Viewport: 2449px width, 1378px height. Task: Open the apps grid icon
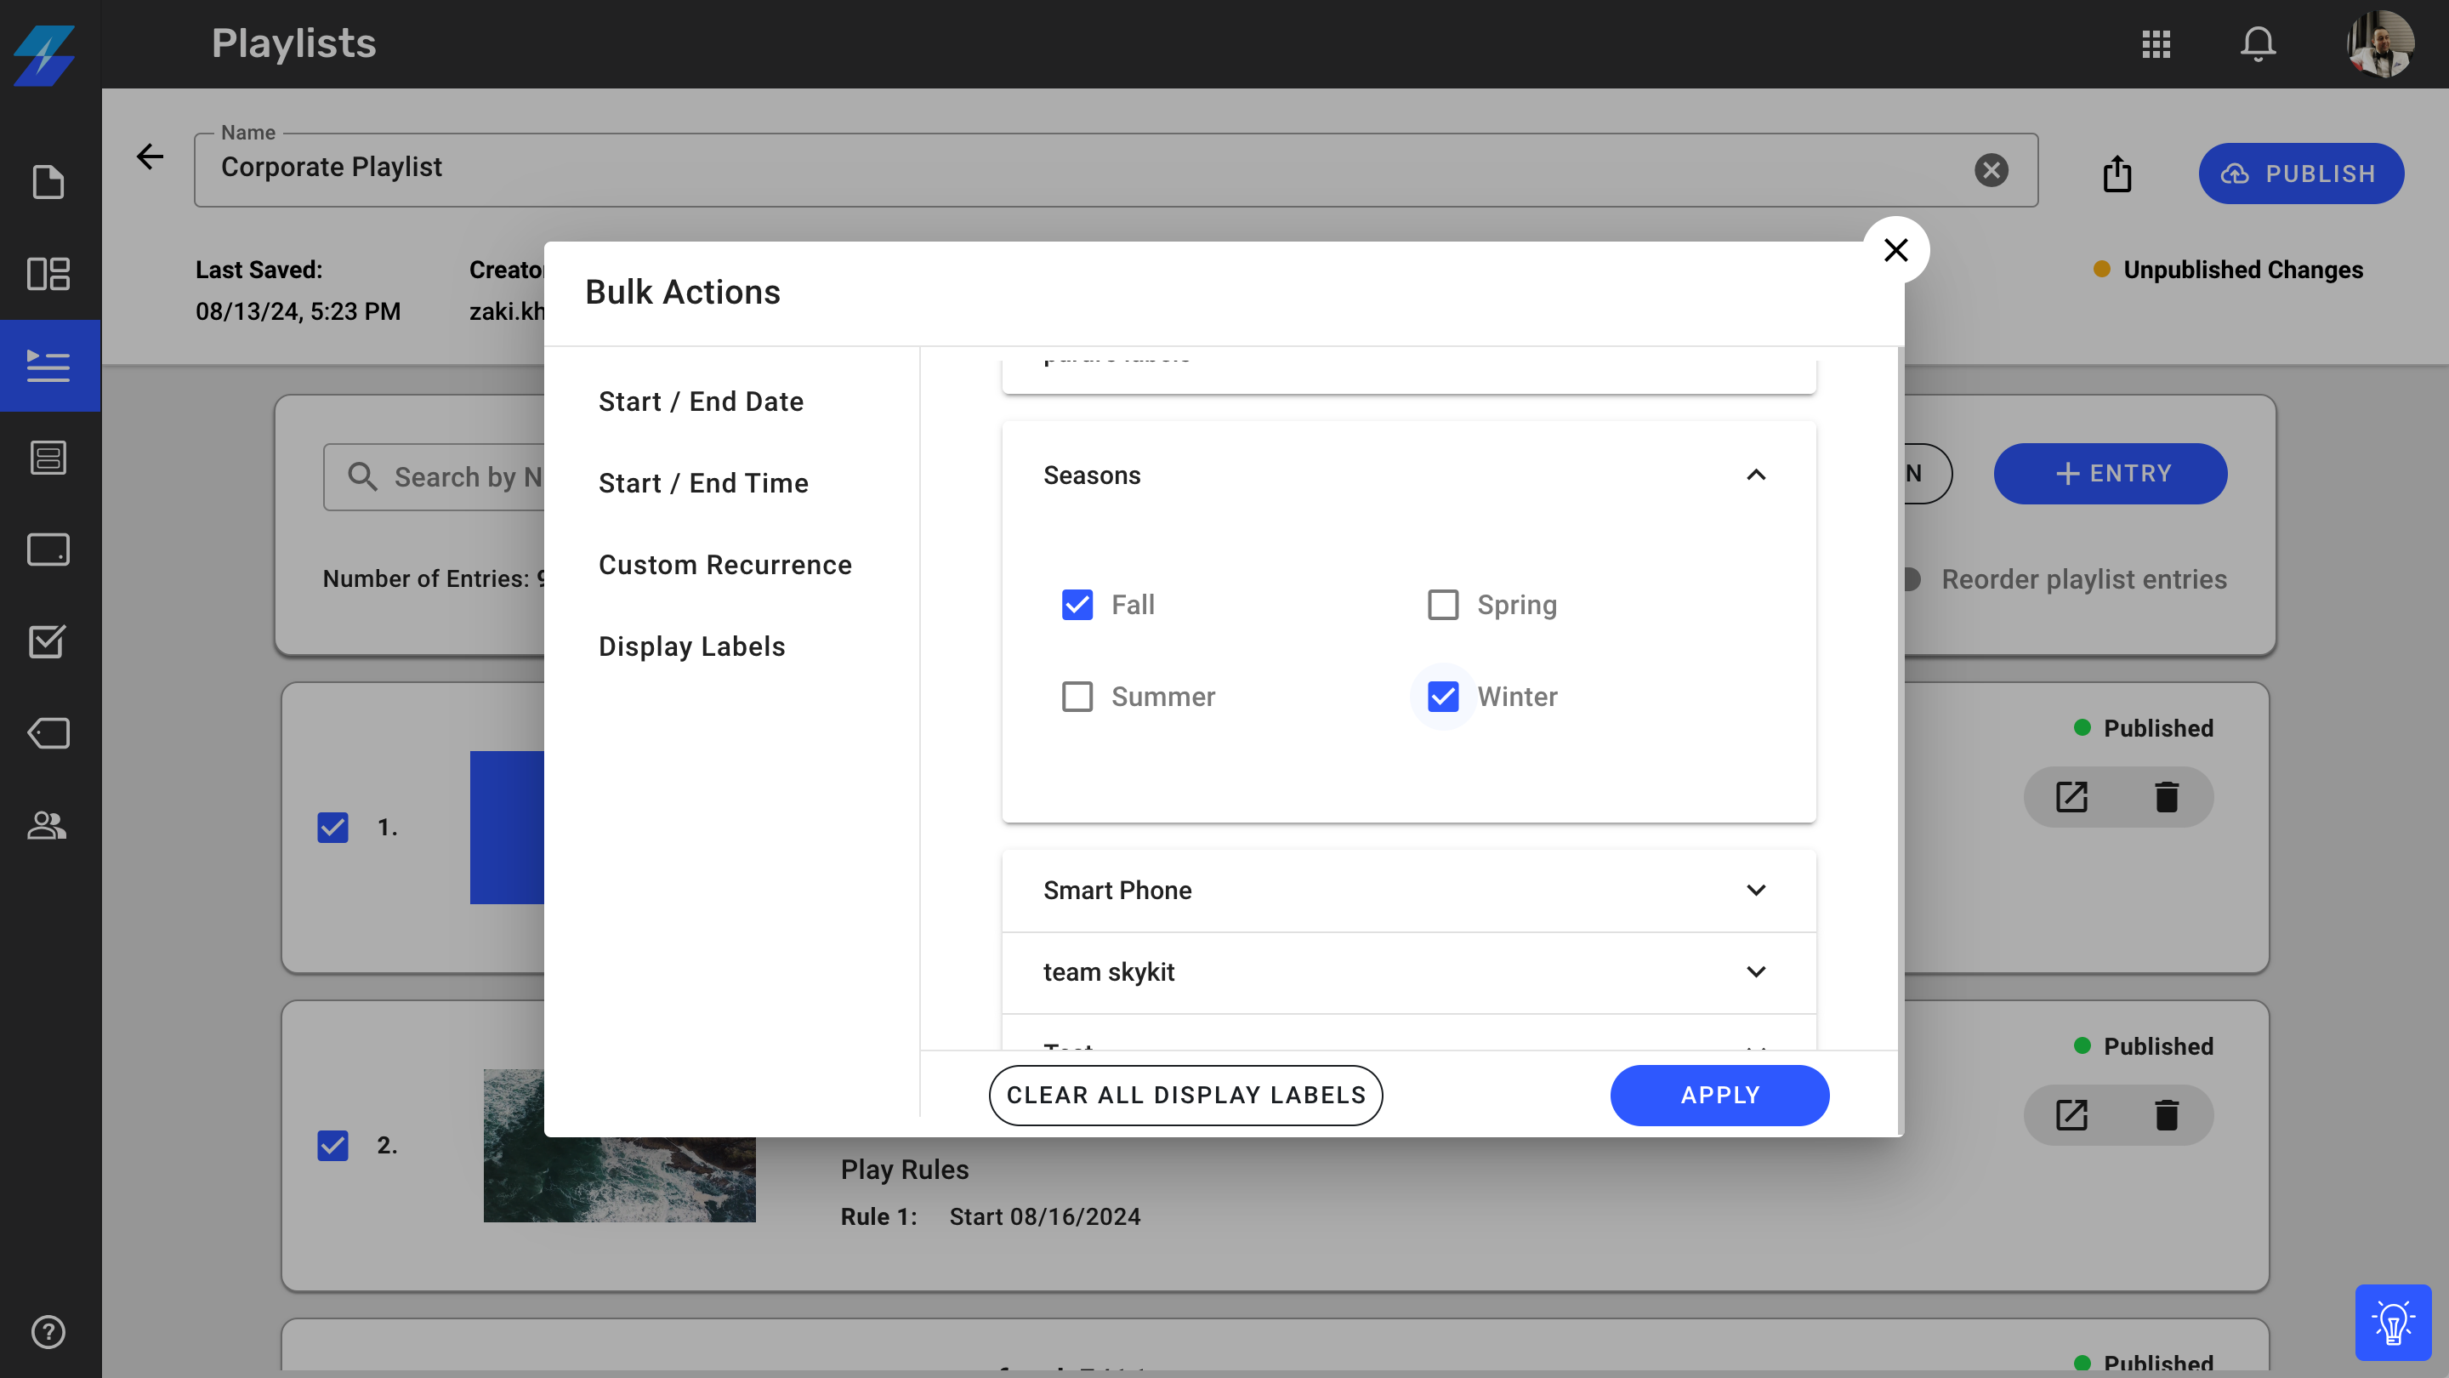pyautogui.click(x=2156, y=43)
